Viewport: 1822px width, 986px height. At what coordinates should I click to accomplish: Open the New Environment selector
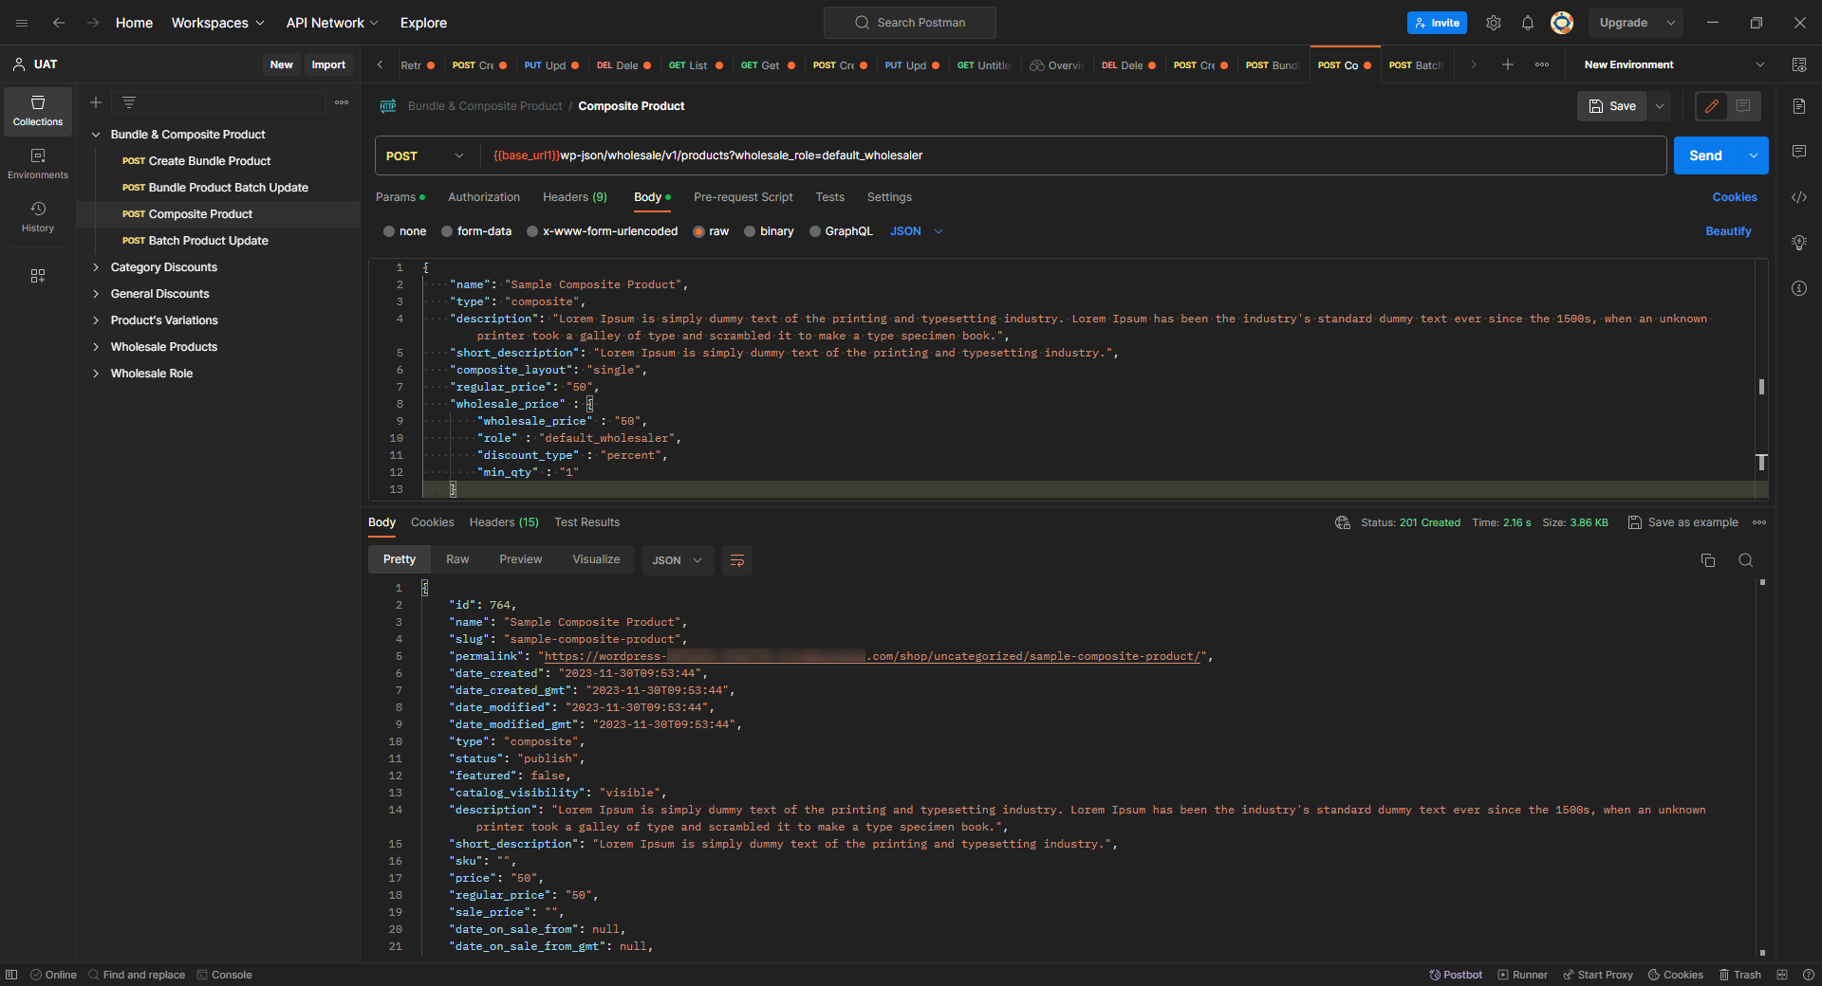click(1675, 64)
